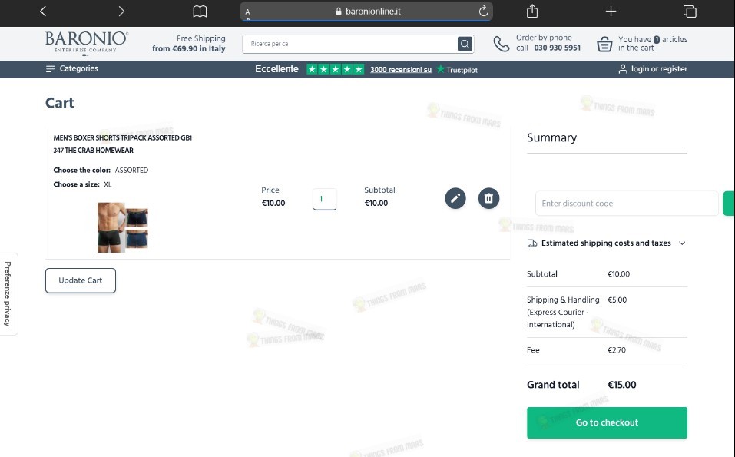
Task: Expand Estimated shipping costs and taxes
Action: 607,243
